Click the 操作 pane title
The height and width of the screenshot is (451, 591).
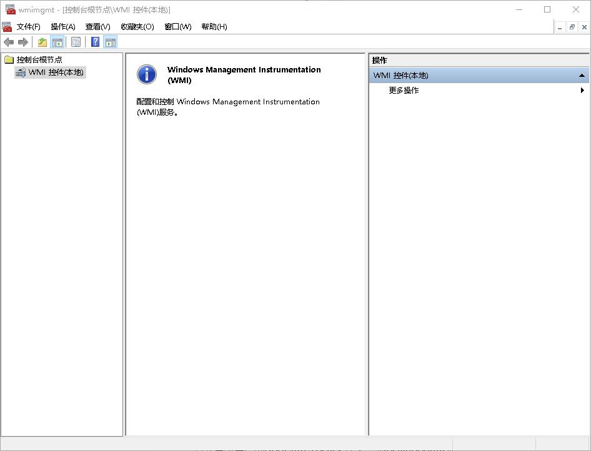point(380,61)
